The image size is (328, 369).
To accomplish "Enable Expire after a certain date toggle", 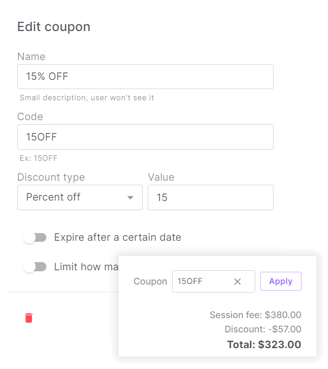I will (35, 238).
